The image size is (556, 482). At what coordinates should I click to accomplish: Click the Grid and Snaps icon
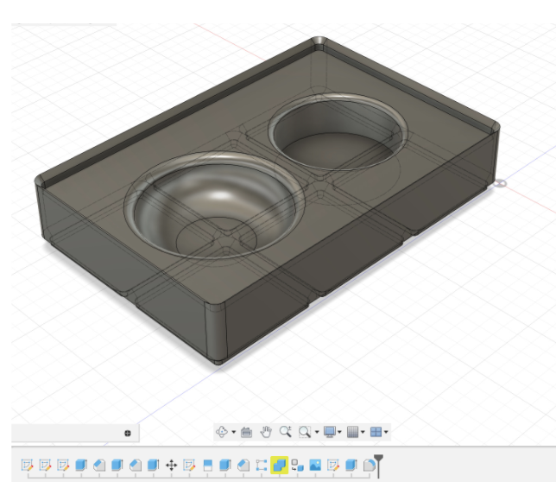[353, 432]
